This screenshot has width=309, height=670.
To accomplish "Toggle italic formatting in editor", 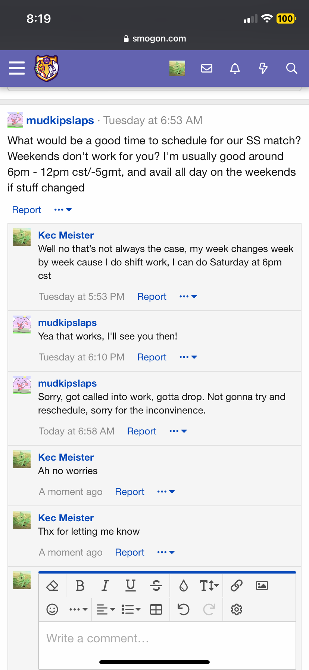I will 105,586.
